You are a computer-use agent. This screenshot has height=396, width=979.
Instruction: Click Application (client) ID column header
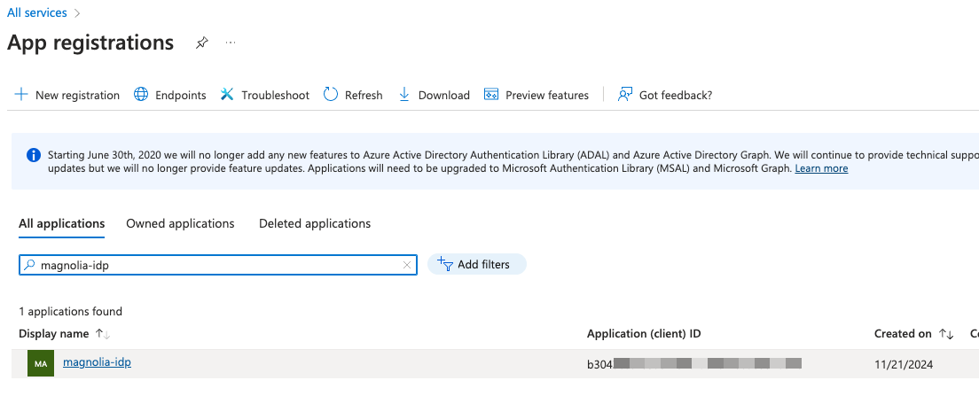tap(644, 334)
